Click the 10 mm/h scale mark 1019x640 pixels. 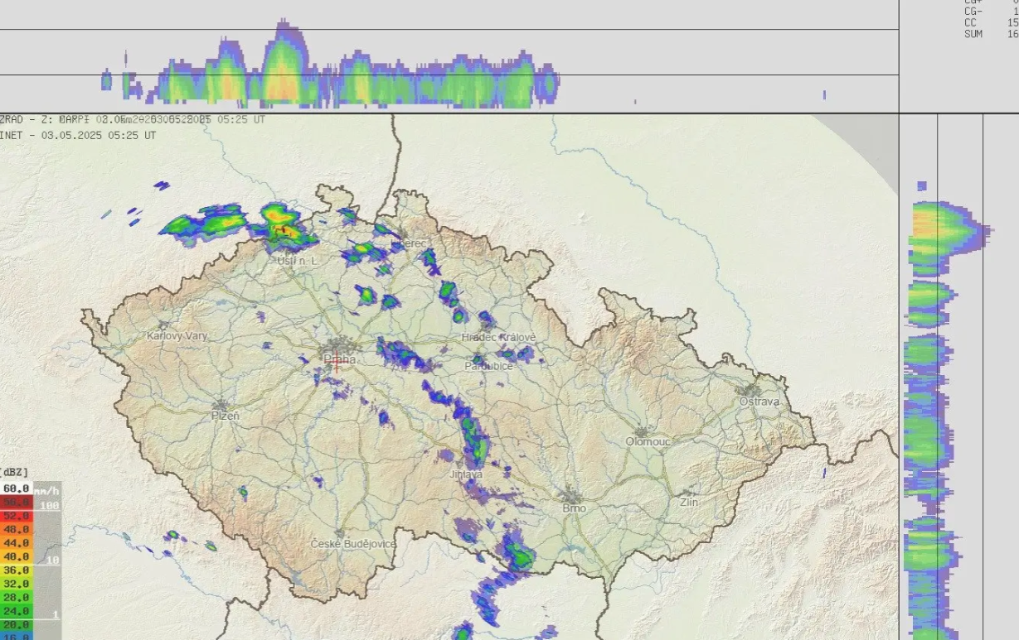(53, 561)
